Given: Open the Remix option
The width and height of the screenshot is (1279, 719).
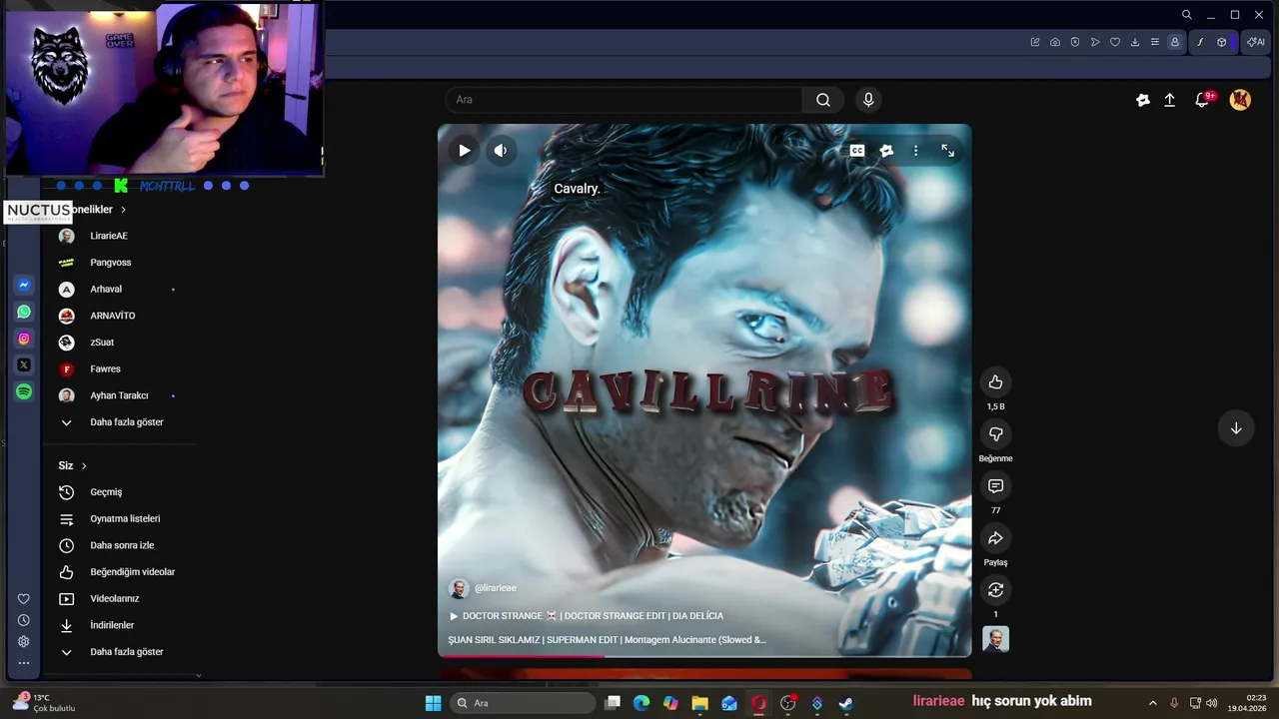Looking at the screenshot, I should pos(995,590).
